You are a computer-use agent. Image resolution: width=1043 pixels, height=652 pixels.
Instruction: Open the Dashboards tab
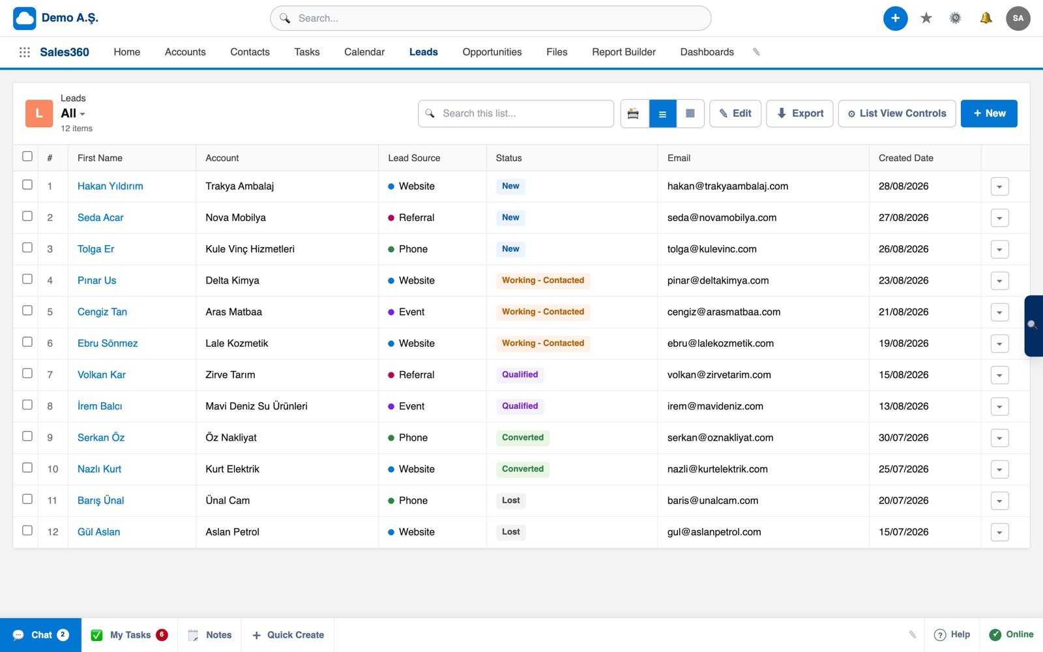tap(707, 52)
